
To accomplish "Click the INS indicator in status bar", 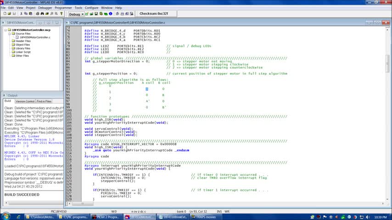I will [x=219, y=211].
